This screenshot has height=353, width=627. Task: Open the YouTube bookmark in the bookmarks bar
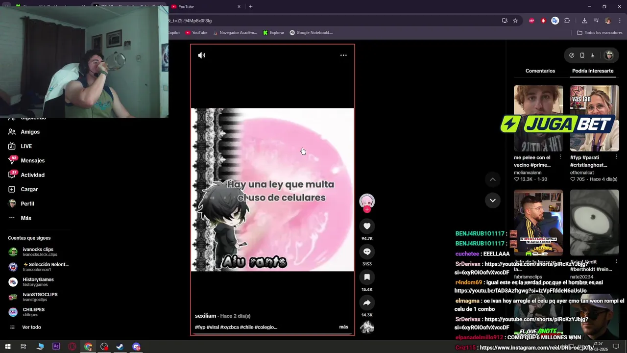[196, 33]
